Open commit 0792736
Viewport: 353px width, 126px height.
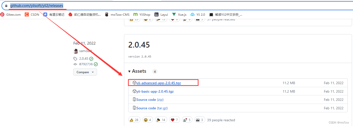coord(86,64)
